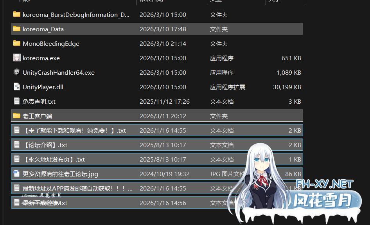Select the 【永久地址发布页】.txt file name
Viewport: 370px width, 225px height.
[54, 159]
